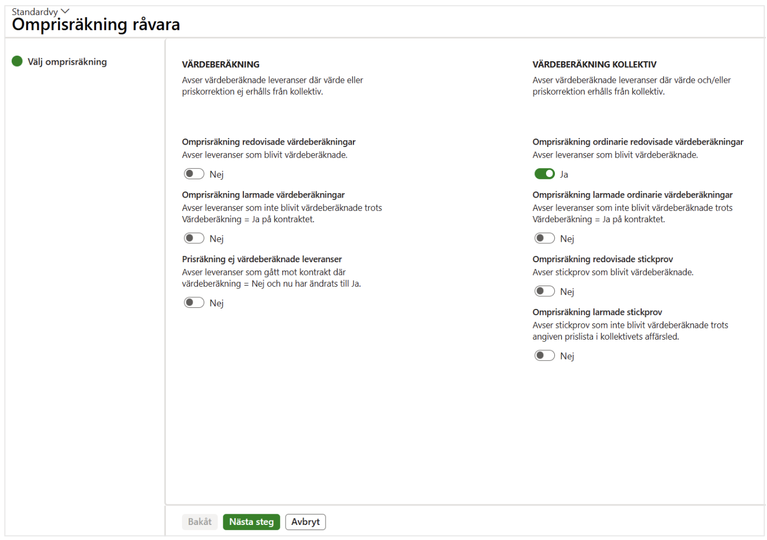Image resolution: width=767 pixels, height=540 pixels.
Task: Switch on Omprisräkning redovisade stickprov toggle
Action: 544,291
